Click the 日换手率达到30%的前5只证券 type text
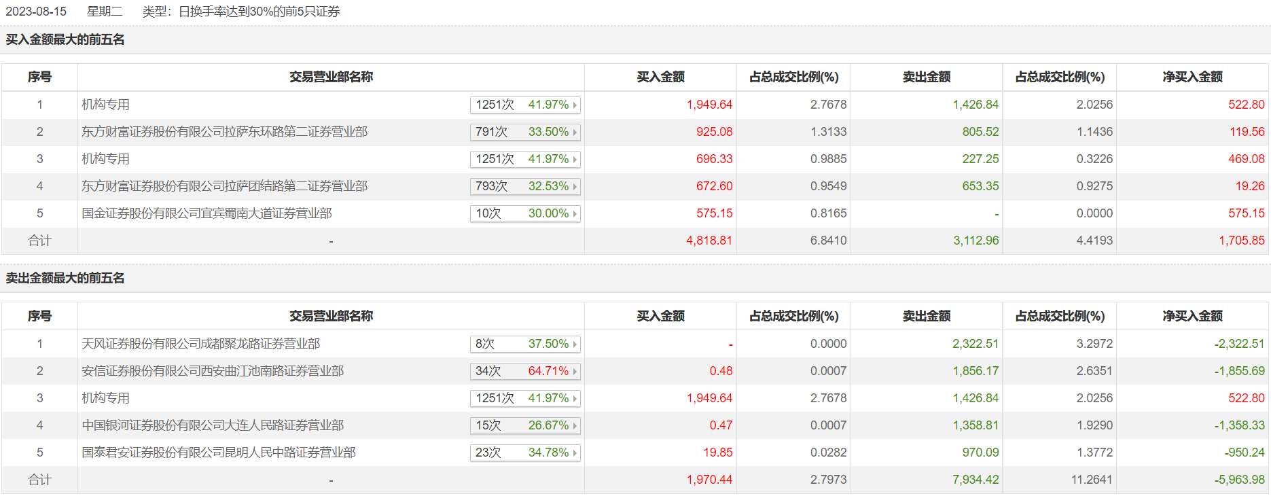Screen dimensions: 1271x496 coord(259,12)
